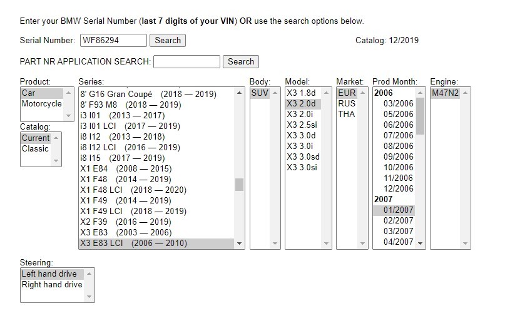Select X3 3.0d model
The height and width of the screenshot is (318, 505).
(x=303, y=136)
